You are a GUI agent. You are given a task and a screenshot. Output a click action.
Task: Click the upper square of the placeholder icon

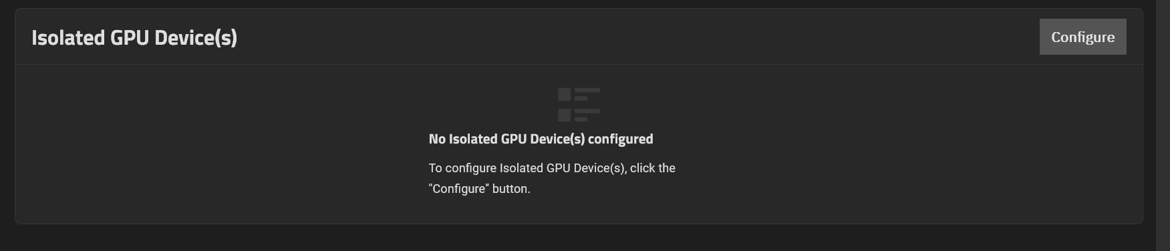tap(564, 94)
